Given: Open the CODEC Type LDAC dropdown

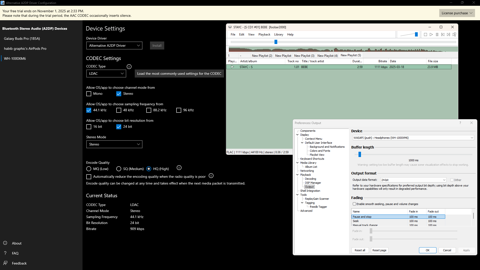Looking at the screenshot, I should click(x=106, y=73).
